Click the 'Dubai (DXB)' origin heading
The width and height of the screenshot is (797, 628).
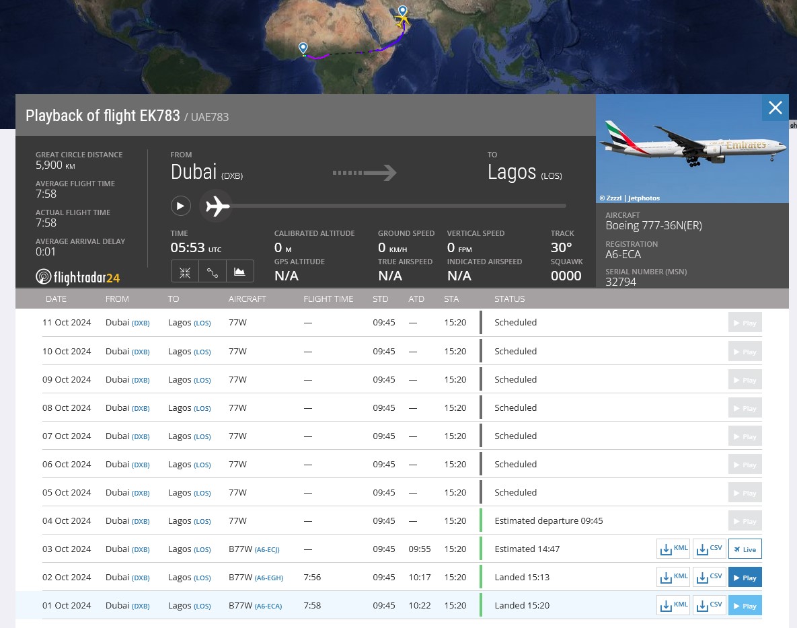click(x=206, y=172)
